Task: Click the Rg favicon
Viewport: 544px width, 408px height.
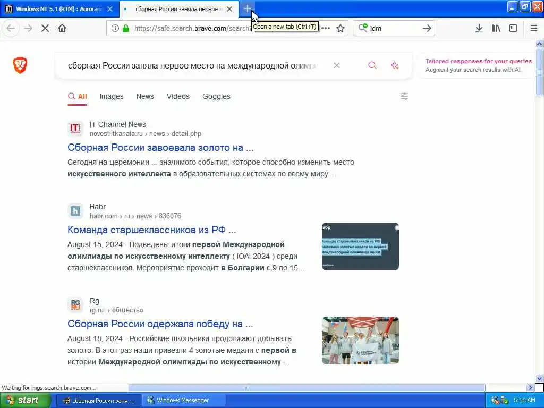Action: pyautogui.click(x=75, y=305)
